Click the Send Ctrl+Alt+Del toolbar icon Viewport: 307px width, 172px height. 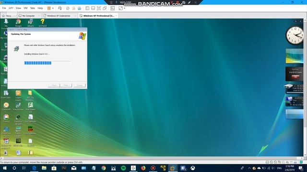tap(60, 8)
